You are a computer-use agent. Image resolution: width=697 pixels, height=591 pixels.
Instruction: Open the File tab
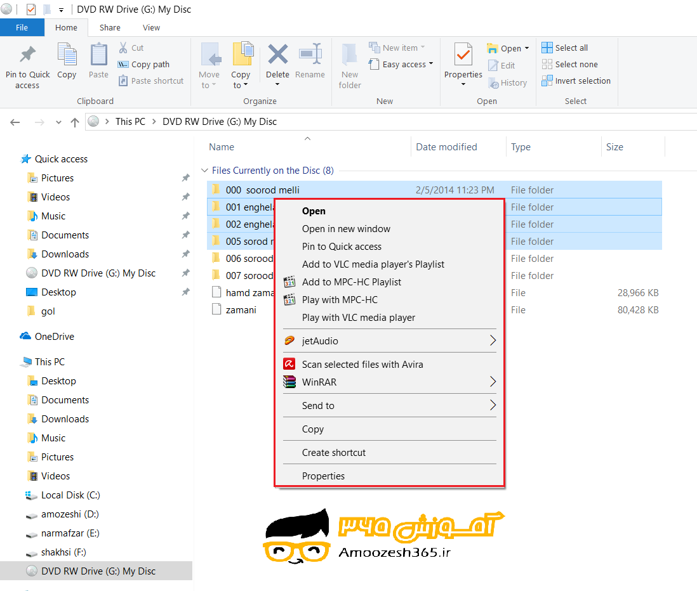[22, 27]
